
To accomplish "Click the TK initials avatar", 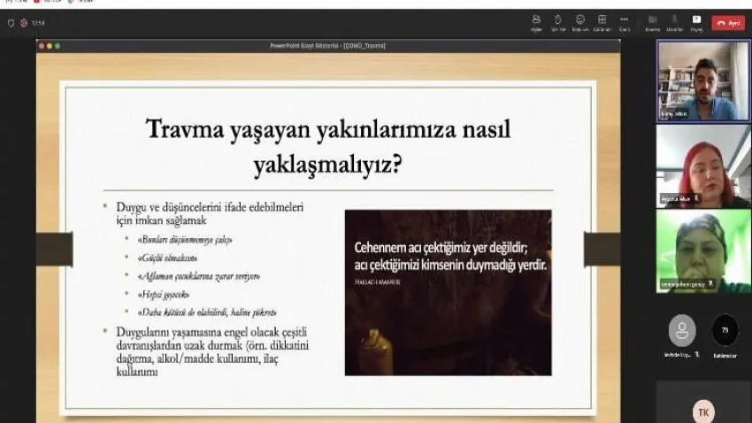I will click(x=703, y=411).
